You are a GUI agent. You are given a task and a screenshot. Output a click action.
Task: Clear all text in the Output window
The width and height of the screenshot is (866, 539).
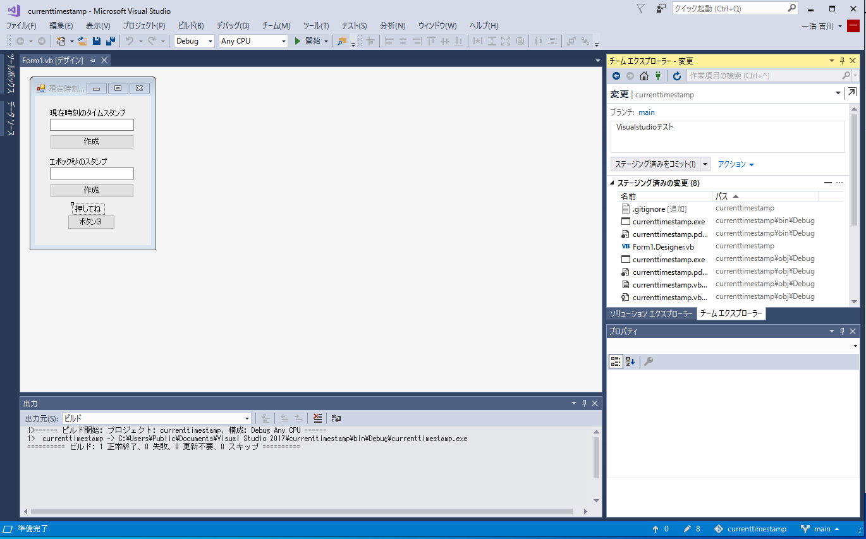(x=317, y=418)
